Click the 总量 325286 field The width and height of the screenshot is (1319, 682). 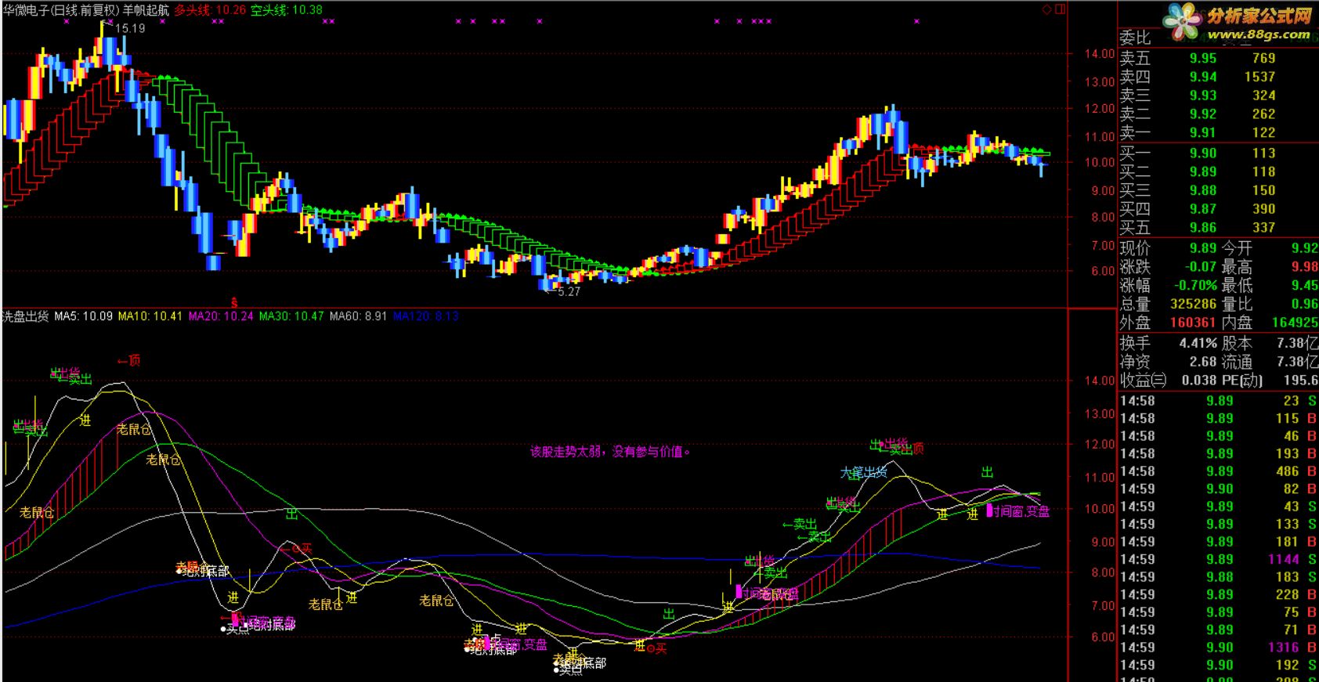point(1168,304)
